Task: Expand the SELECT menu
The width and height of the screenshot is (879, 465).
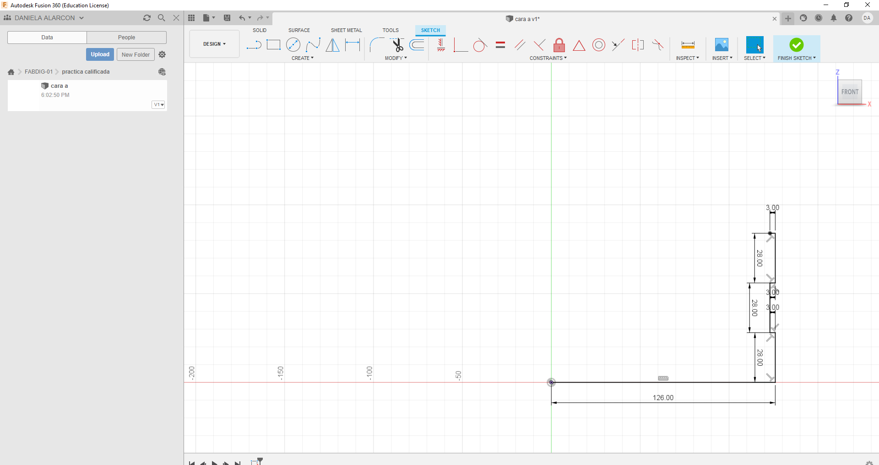Action: [754, 58]
